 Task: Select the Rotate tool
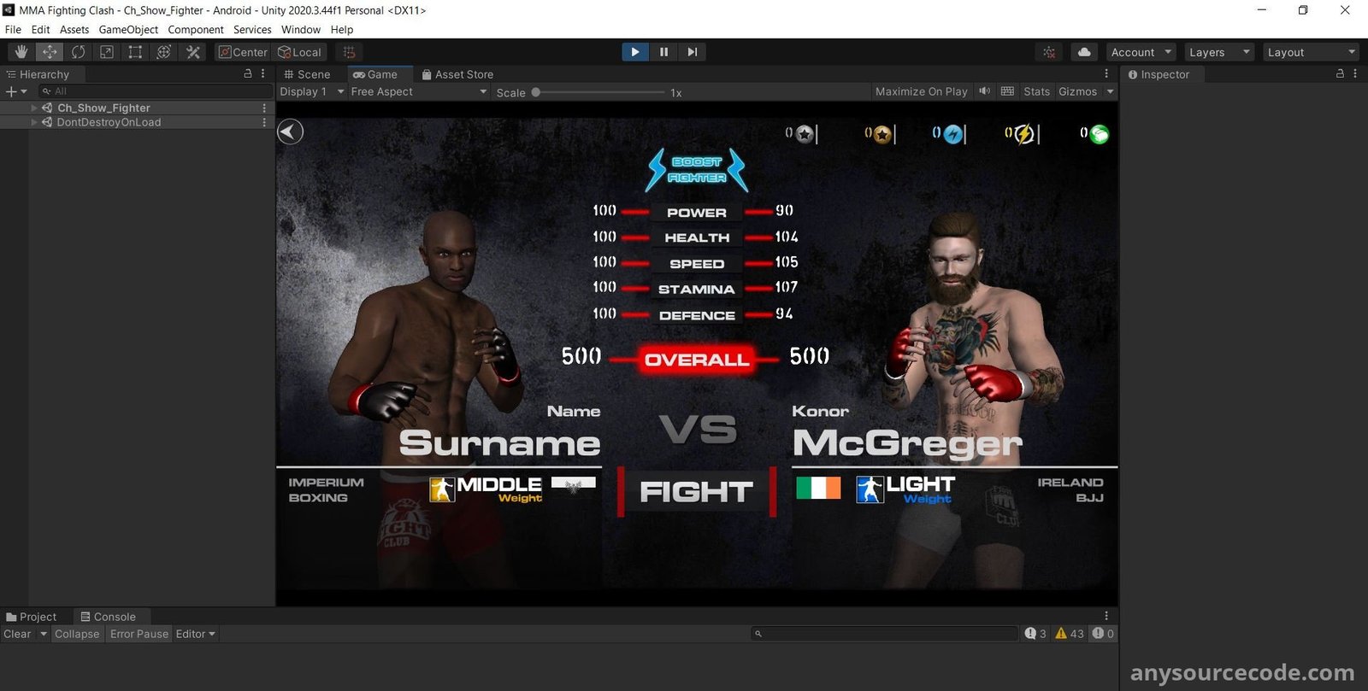pos(78,52)
